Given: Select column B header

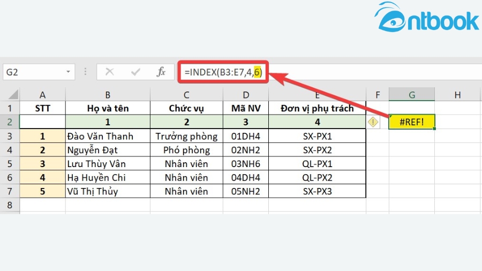Looking at the screenshot, I should point(108,95).
